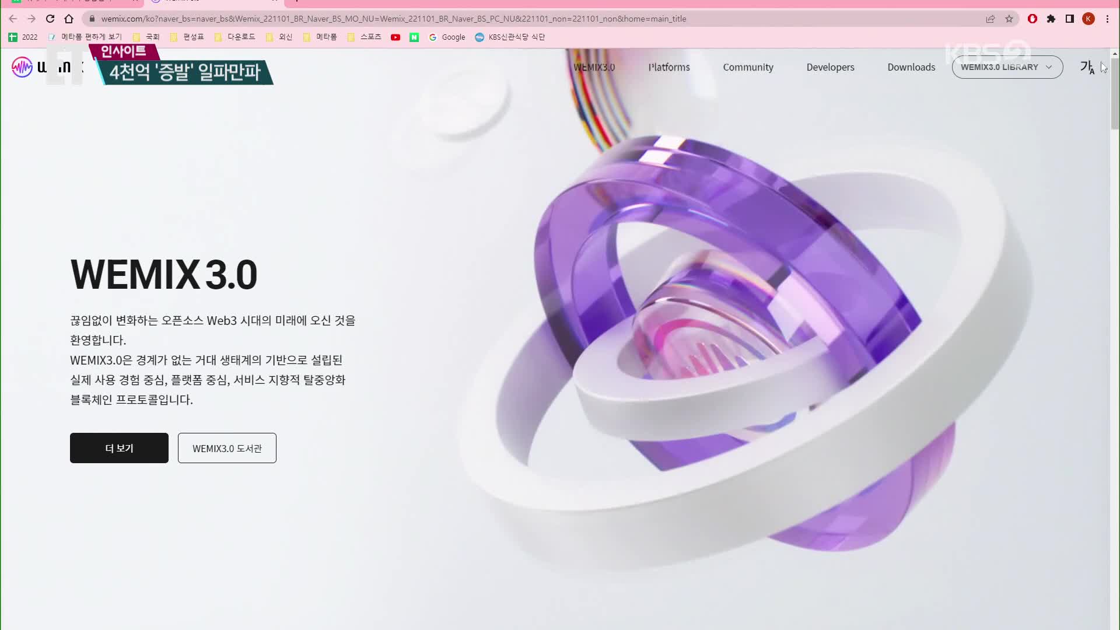Expand the 외신 bookmark folder

[279, 37]
